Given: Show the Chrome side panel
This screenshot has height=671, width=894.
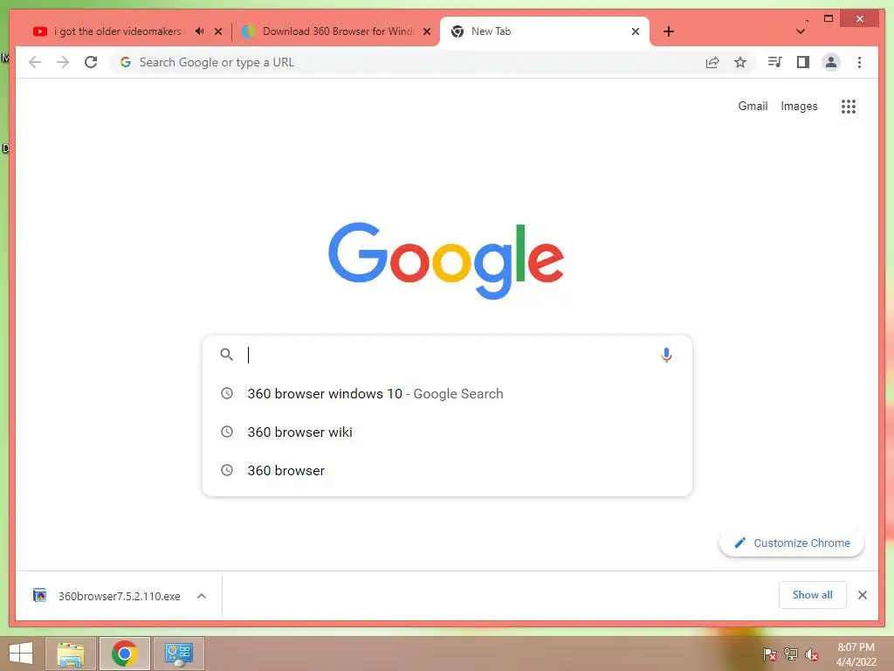Looking at the screenshot, I should (803, 62).
